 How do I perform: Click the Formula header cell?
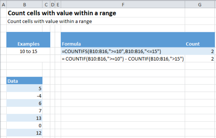click(x=123, y=40)
